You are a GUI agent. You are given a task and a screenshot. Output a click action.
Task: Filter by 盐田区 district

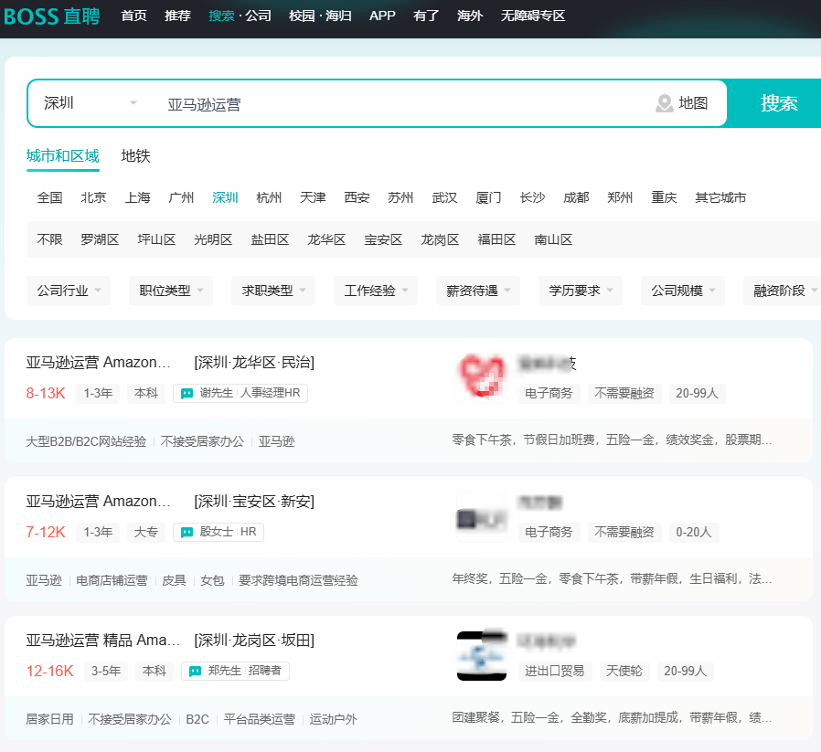pos(271,239)
